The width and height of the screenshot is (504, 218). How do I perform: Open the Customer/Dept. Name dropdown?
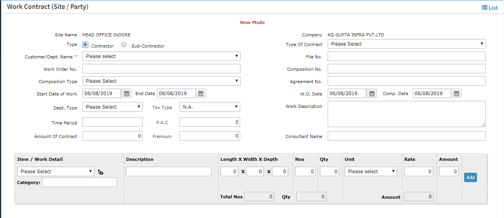click(x=161, y=56)
